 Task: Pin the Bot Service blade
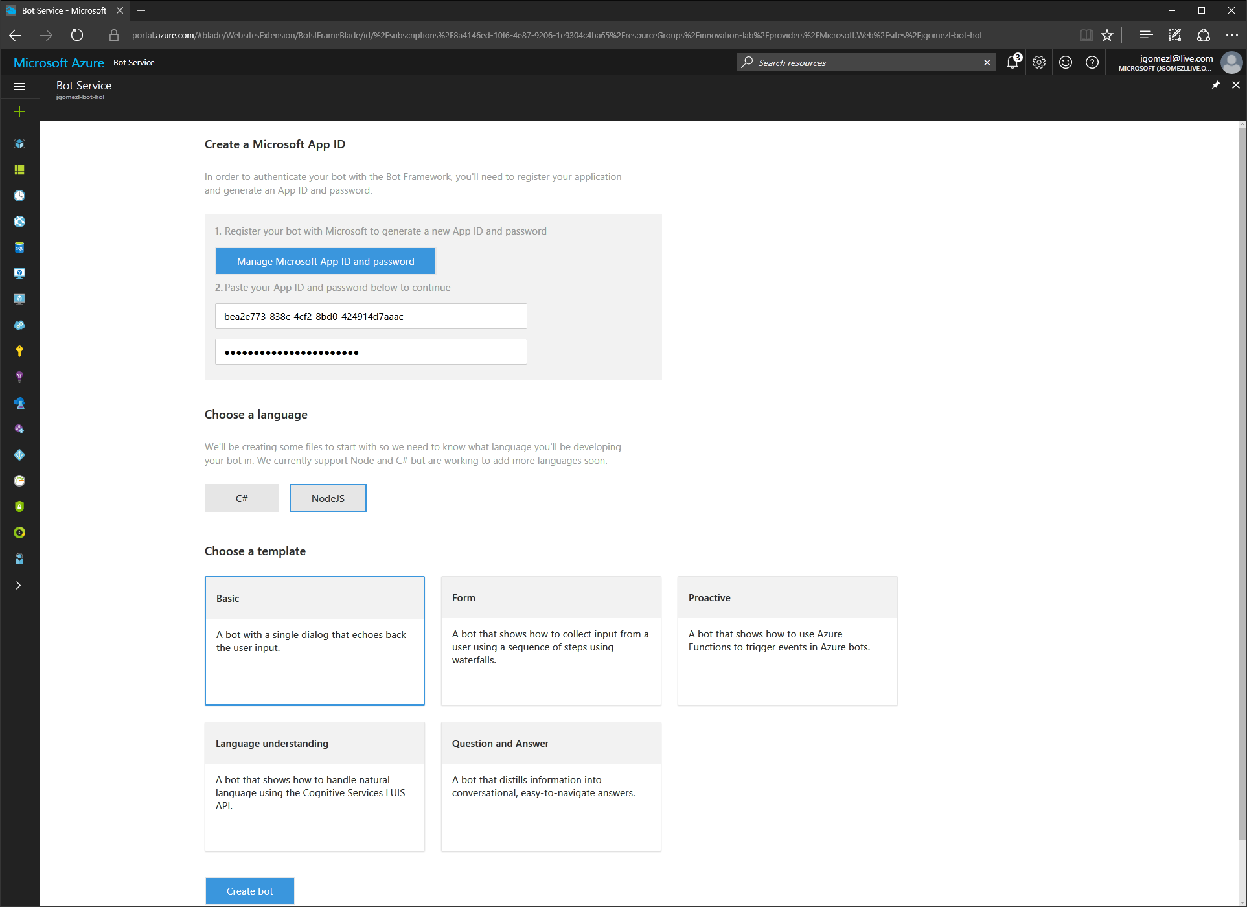coord(1215,85)
